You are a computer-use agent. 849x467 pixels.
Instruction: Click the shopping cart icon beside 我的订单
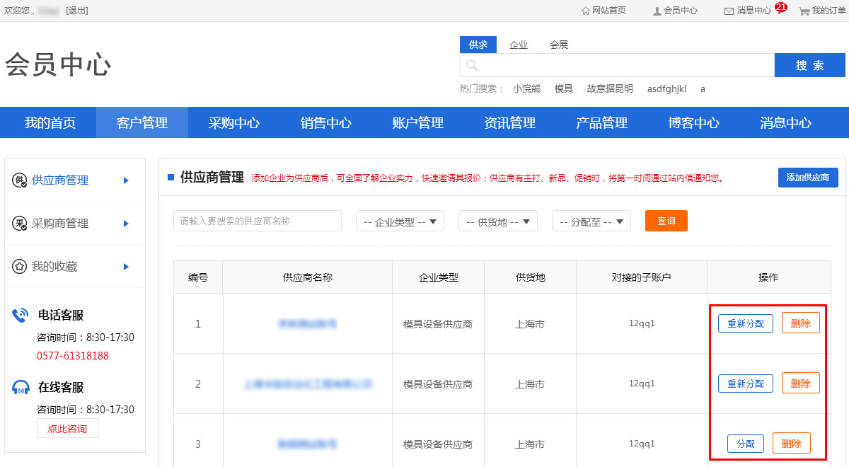pyautogui.click(x=804, y=11)
